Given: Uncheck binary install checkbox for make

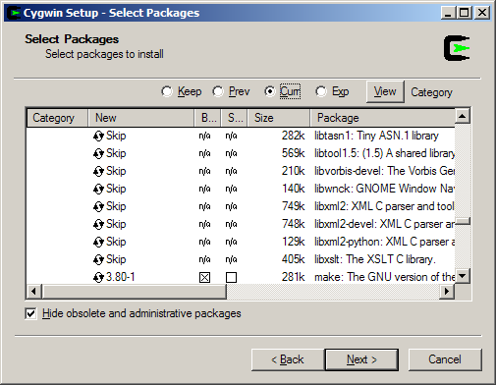Looking at the screenshot, I should (x=204, y=278).
